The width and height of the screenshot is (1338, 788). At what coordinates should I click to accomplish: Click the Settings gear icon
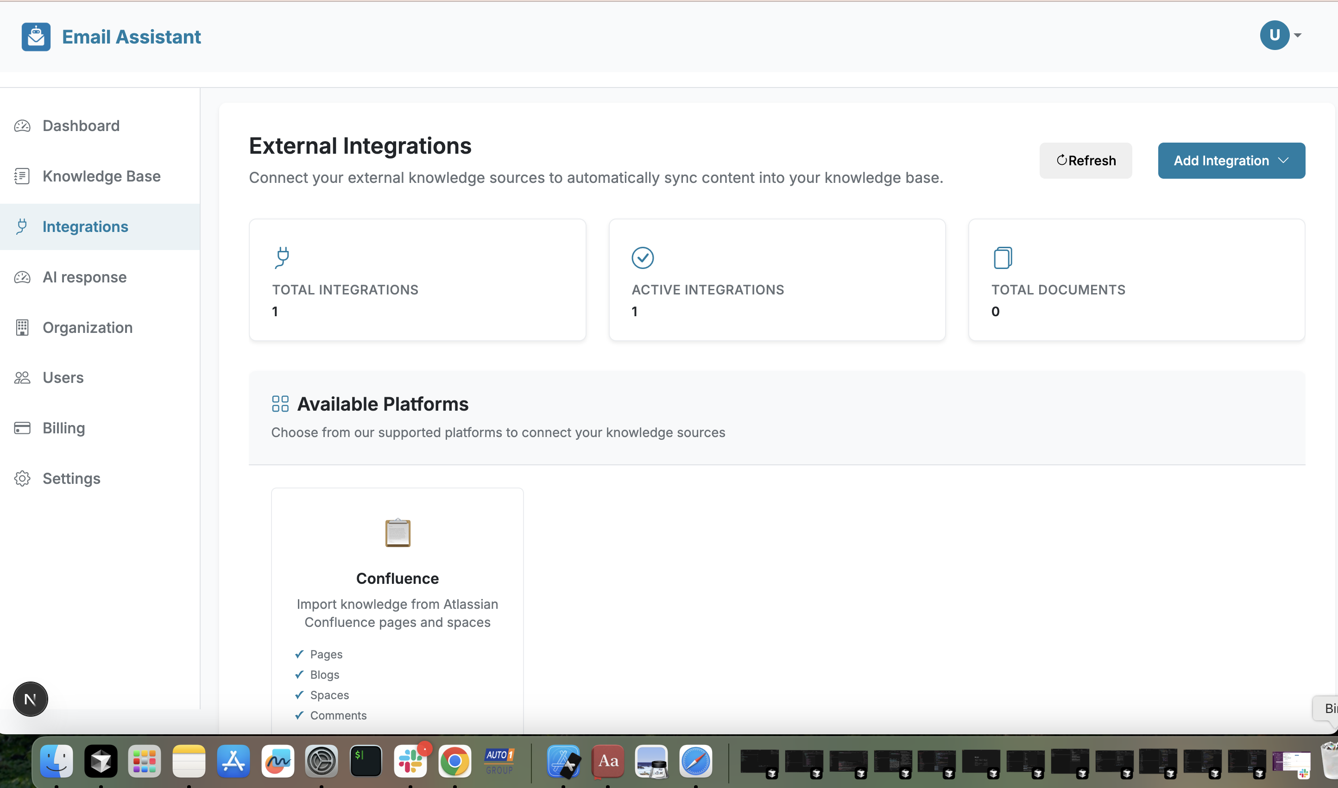coord(22,478)
